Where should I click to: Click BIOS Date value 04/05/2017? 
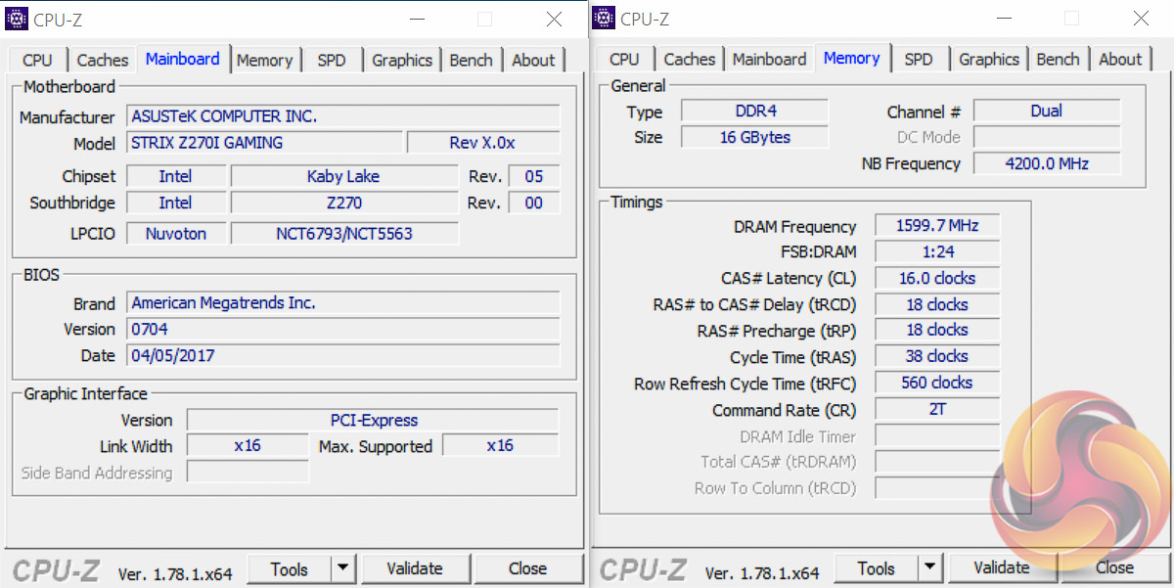[343, 356]
